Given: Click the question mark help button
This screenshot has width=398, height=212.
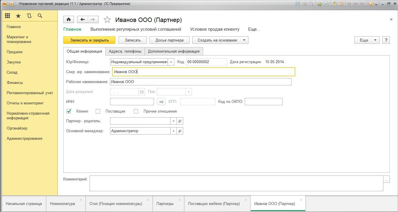Looking at the screenshot, I should click(386, 40).
